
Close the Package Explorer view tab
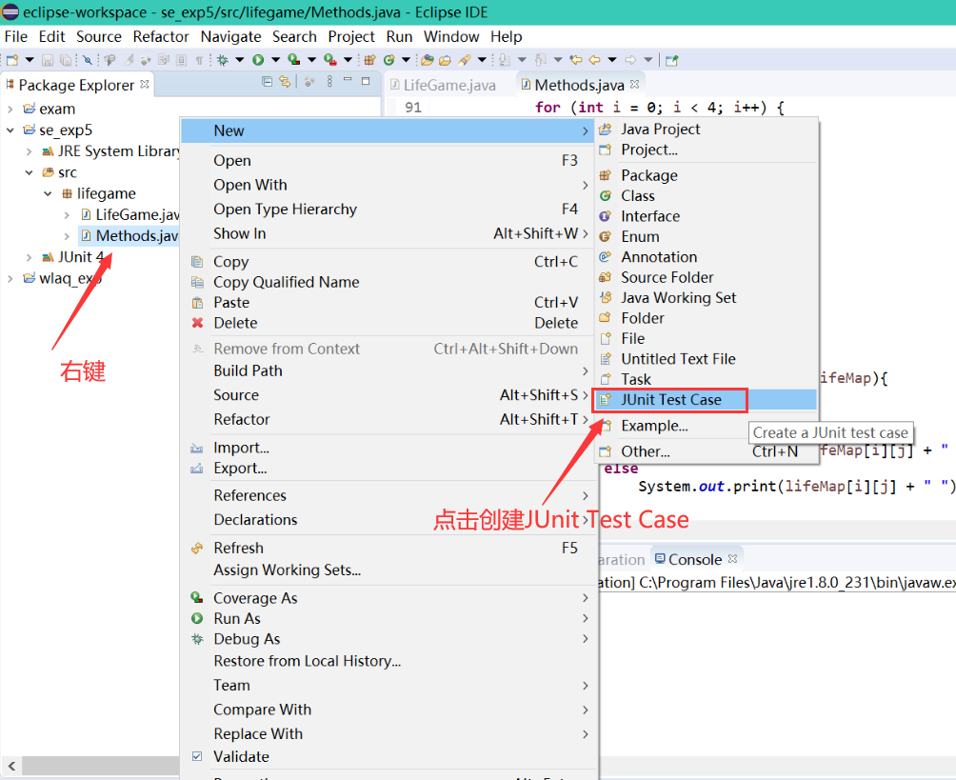[145, 84]
